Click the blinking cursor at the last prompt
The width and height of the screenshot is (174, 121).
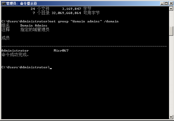coord(51,69)
